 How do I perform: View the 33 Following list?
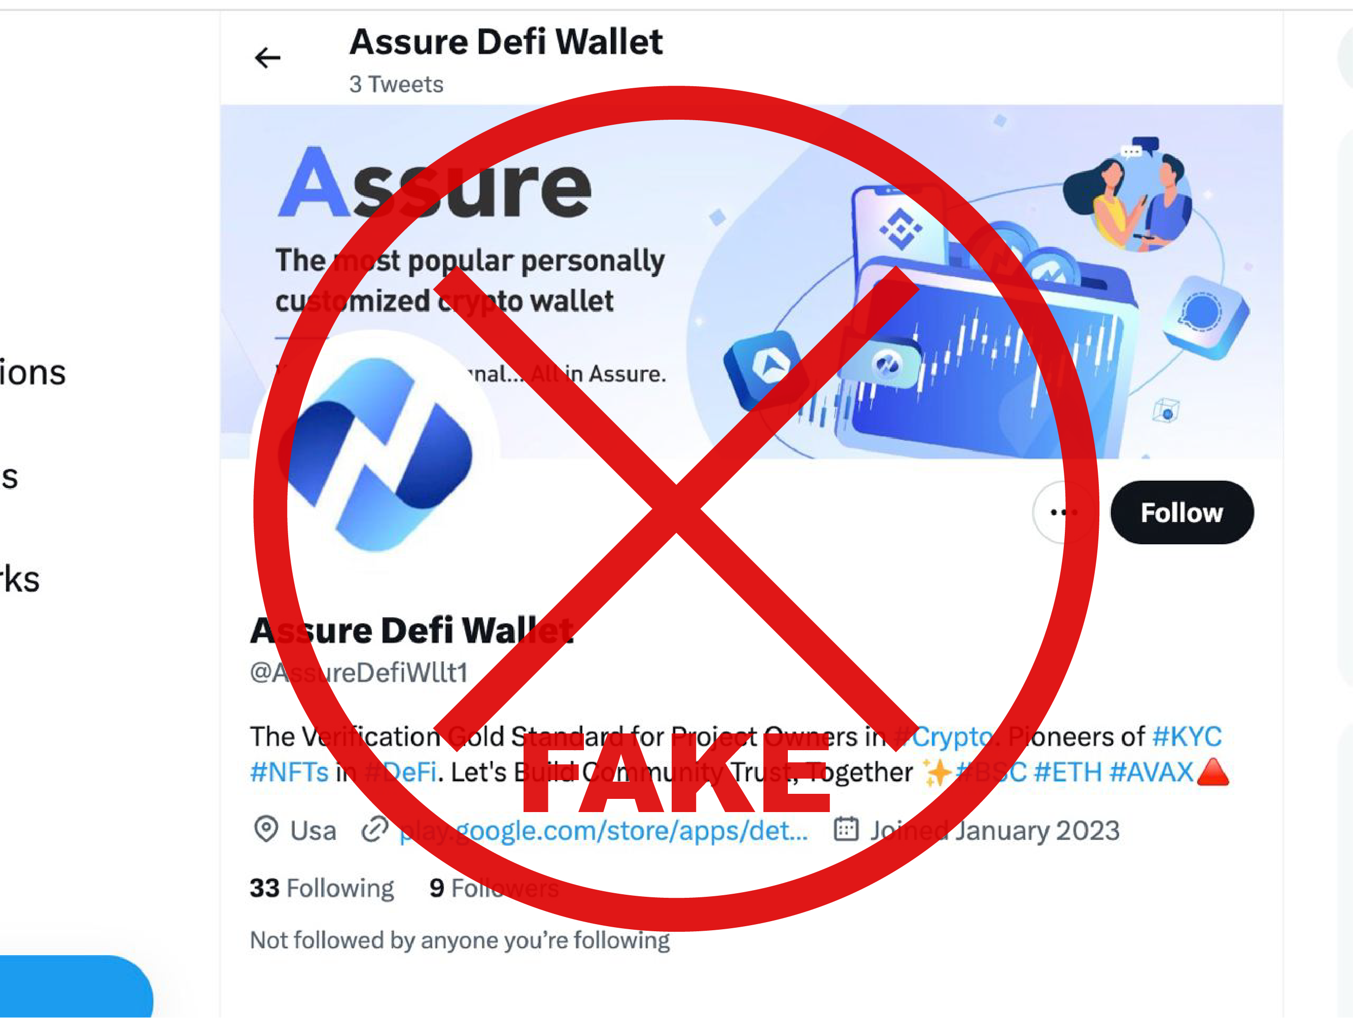tap(322, 888)
